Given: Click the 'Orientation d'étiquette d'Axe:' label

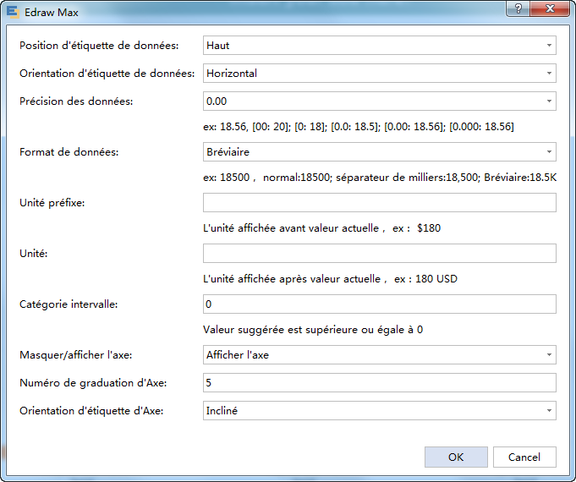Looking at the screenshot, I should (x=91, y=411).
